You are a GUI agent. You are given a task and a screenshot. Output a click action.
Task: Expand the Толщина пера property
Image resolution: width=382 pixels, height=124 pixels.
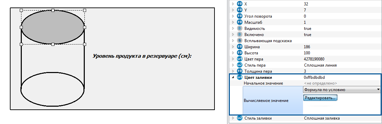233,71
